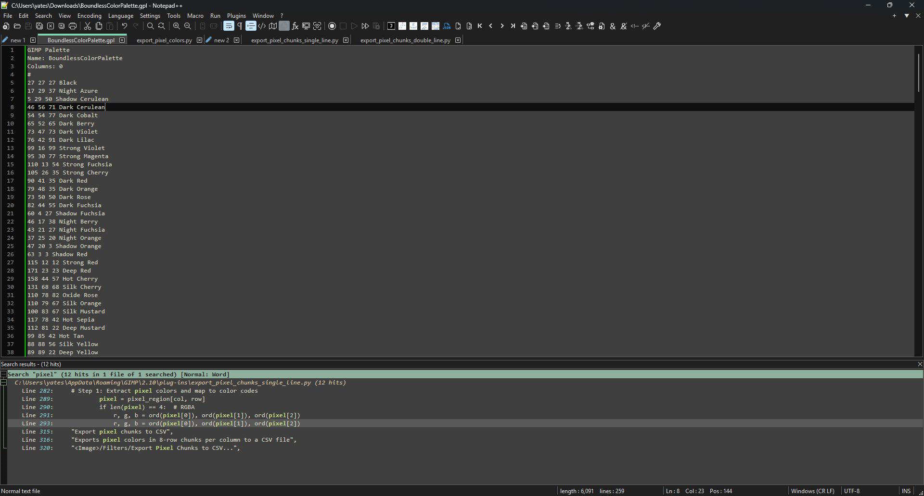Screen dimensions: 924x496
Task: Click the Print toolbar icon
Action: [x=73, y=26]
